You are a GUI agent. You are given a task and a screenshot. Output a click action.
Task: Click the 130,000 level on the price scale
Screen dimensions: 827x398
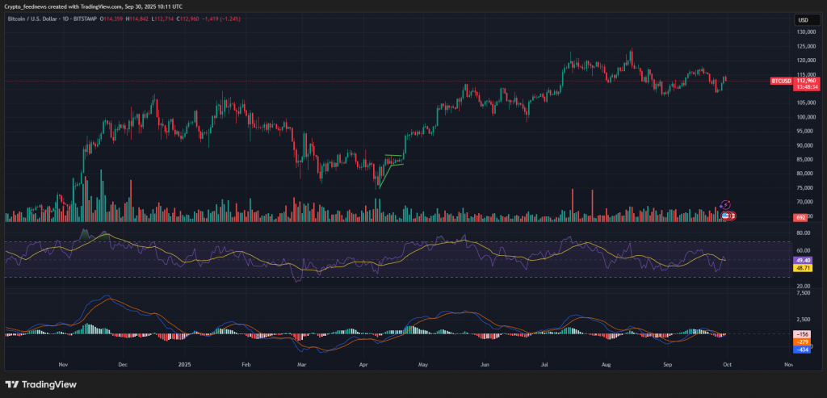pos(804,31)
